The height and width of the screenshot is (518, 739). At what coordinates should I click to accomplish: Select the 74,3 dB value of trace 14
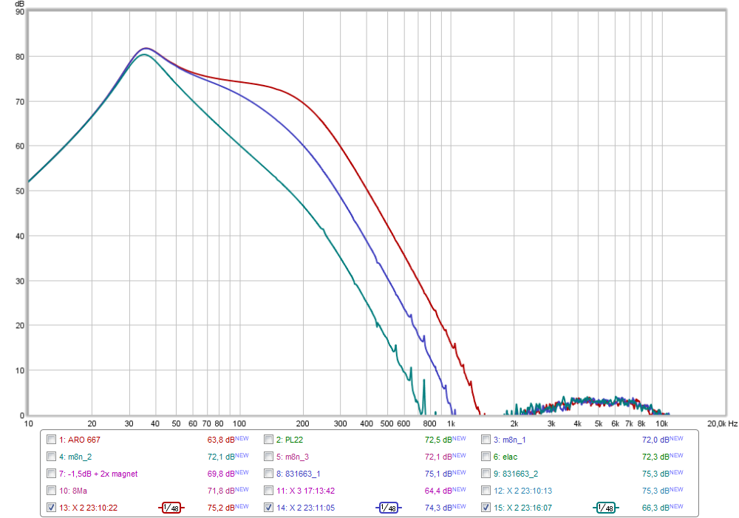pos(438,508)
